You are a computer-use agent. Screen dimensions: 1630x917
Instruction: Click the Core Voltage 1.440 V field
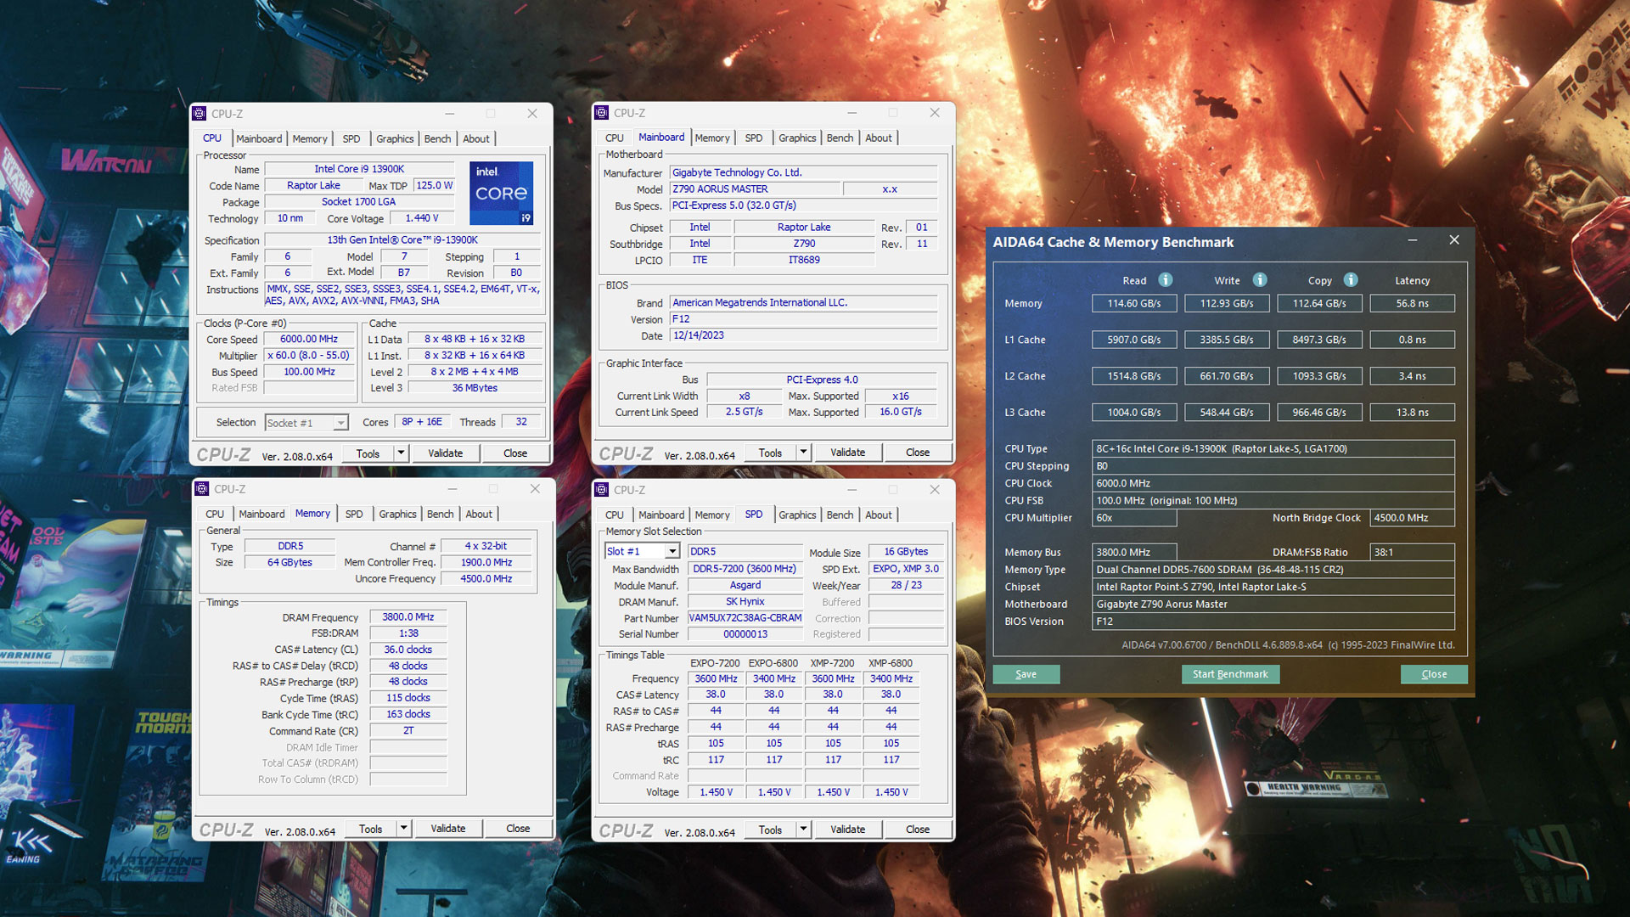click(x=422, y=218)
